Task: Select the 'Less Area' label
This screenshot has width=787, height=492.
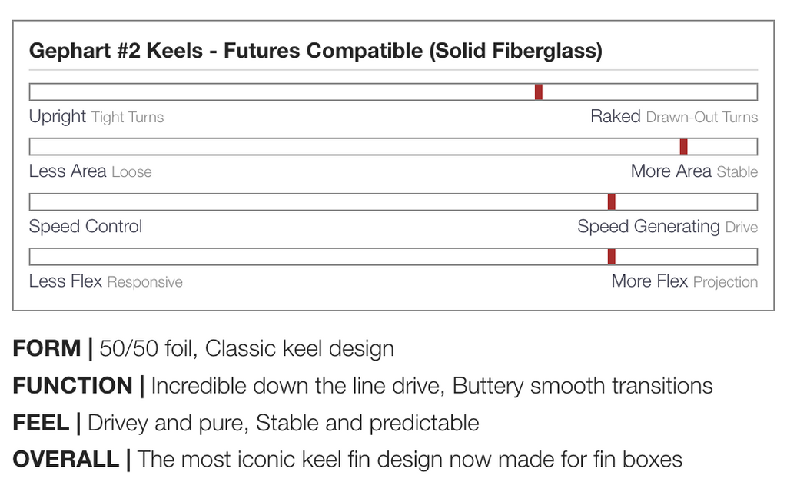Action: coord(67,171)
